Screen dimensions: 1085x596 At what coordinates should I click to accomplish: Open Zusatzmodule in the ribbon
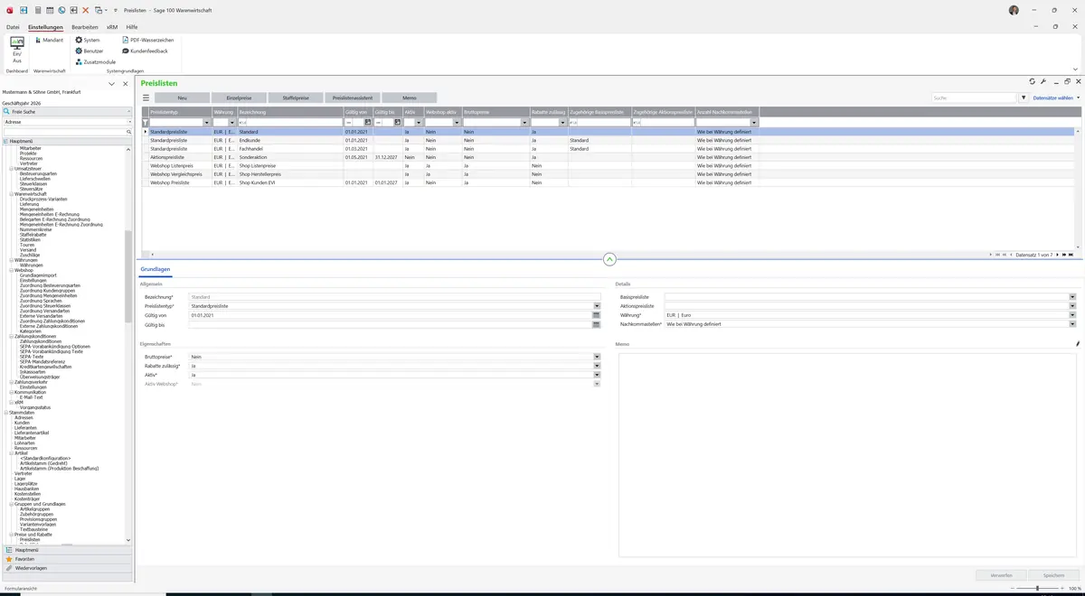tap(96, 61)
